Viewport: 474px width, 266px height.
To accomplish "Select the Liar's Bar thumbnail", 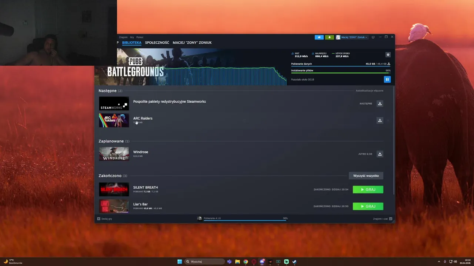I will (114, 206).
